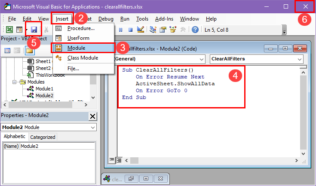Click Procedure View button at code window bottom
Screen dimensions: 316x186
(112, 160)
